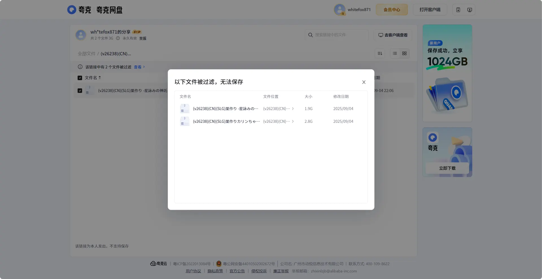This screenshot has width=542, height=279.
Task: Sort file list by 文件名 arrow
Action: pos(100,78)
